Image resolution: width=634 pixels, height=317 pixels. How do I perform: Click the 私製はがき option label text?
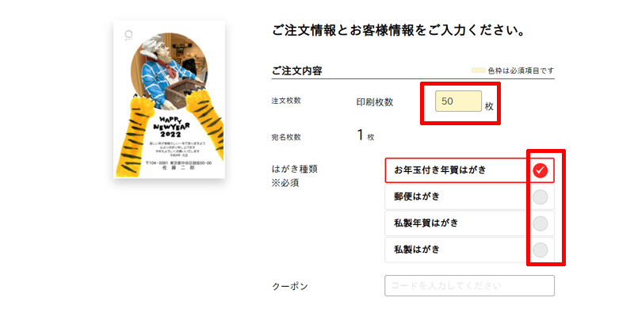pos(417,250)
